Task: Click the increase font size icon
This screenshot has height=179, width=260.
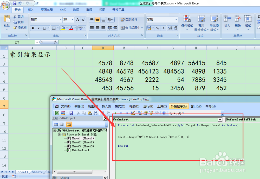Action: [78, 19]
